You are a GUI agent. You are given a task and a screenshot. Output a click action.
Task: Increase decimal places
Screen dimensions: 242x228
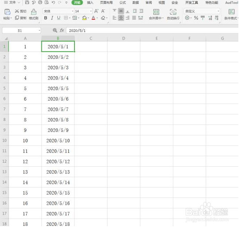pos(210,18)
